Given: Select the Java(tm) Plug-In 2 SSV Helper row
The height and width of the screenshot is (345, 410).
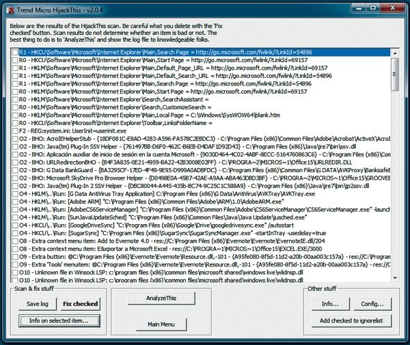Looking at the screenshot, I should point(202,186).
